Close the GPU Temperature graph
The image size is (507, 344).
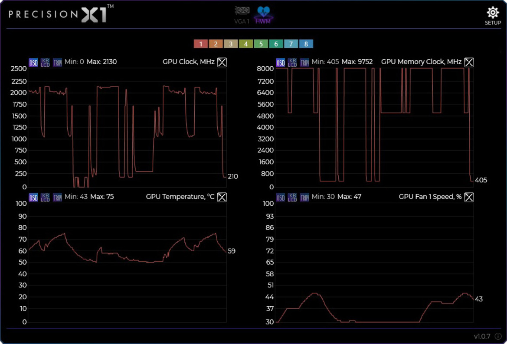coord(222,197)
